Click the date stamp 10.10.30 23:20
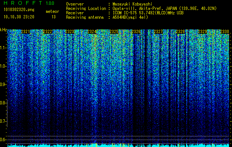Viewport: 232px width, 147px height. (x=19, y=17)
